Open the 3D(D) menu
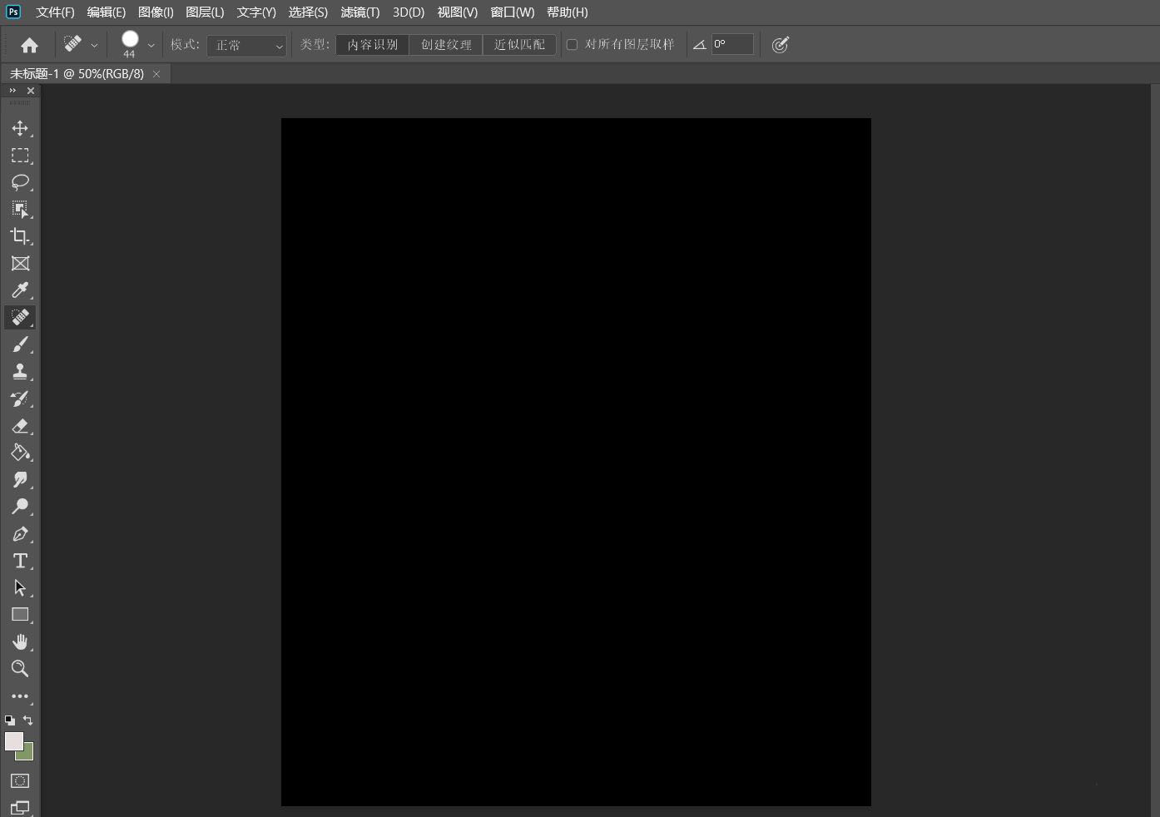 point(409,12)
